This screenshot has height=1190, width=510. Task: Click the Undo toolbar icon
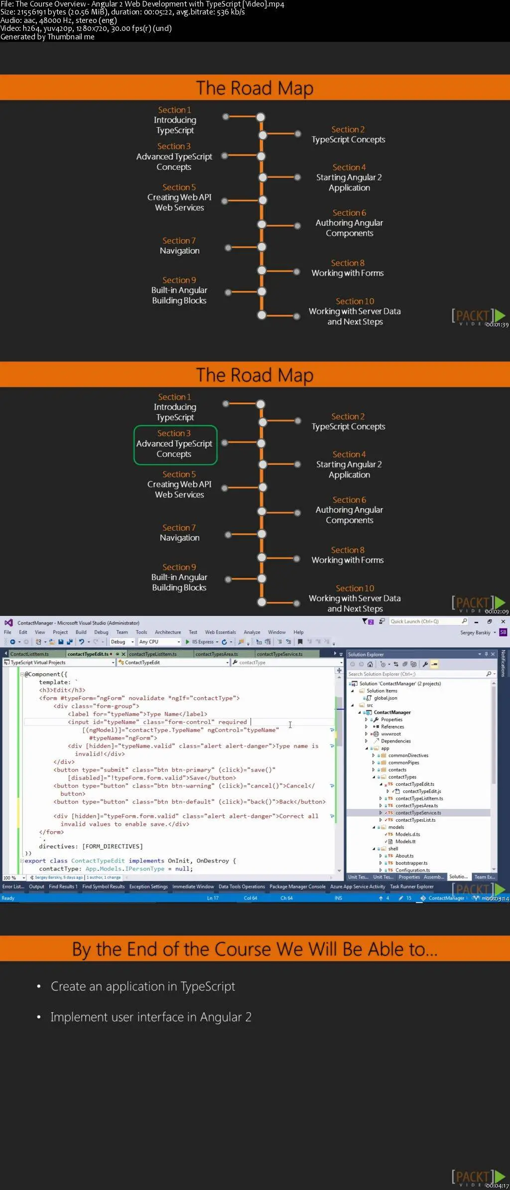[x=81, y=642]
